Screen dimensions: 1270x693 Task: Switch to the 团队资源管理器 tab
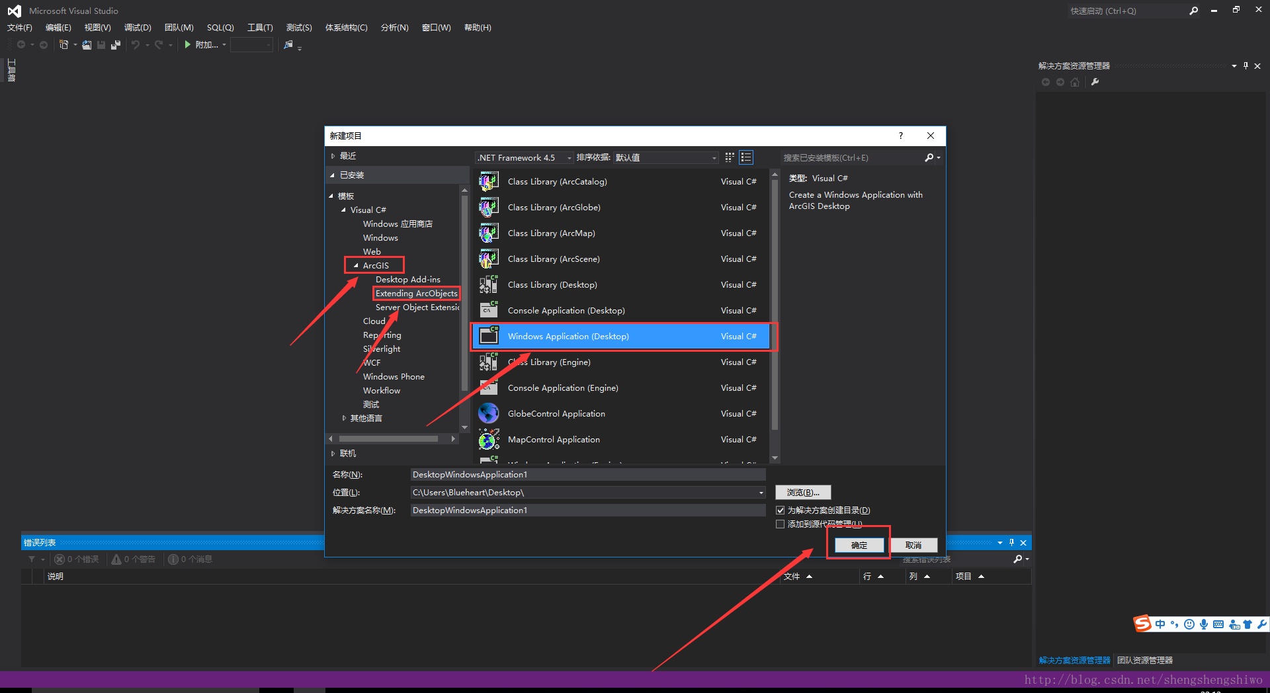click(x=1144, y=660)
